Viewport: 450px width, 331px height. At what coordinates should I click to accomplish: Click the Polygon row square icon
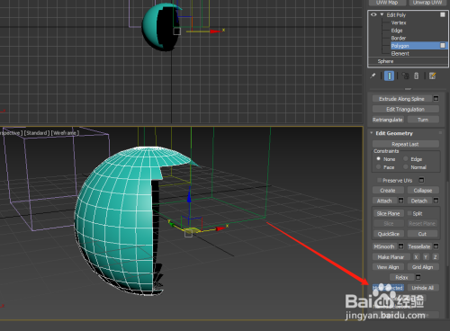coord(443,46)
